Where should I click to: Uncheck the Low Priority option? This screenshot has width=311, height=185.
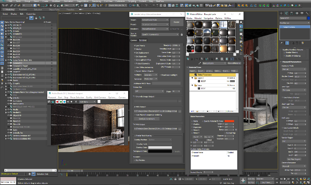pyautogui.click(x=134, y=45)
